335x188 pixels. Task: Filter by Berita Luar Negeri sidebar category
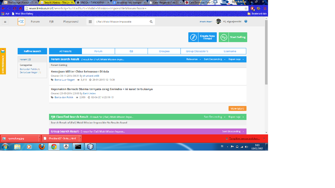pos(29,72)
